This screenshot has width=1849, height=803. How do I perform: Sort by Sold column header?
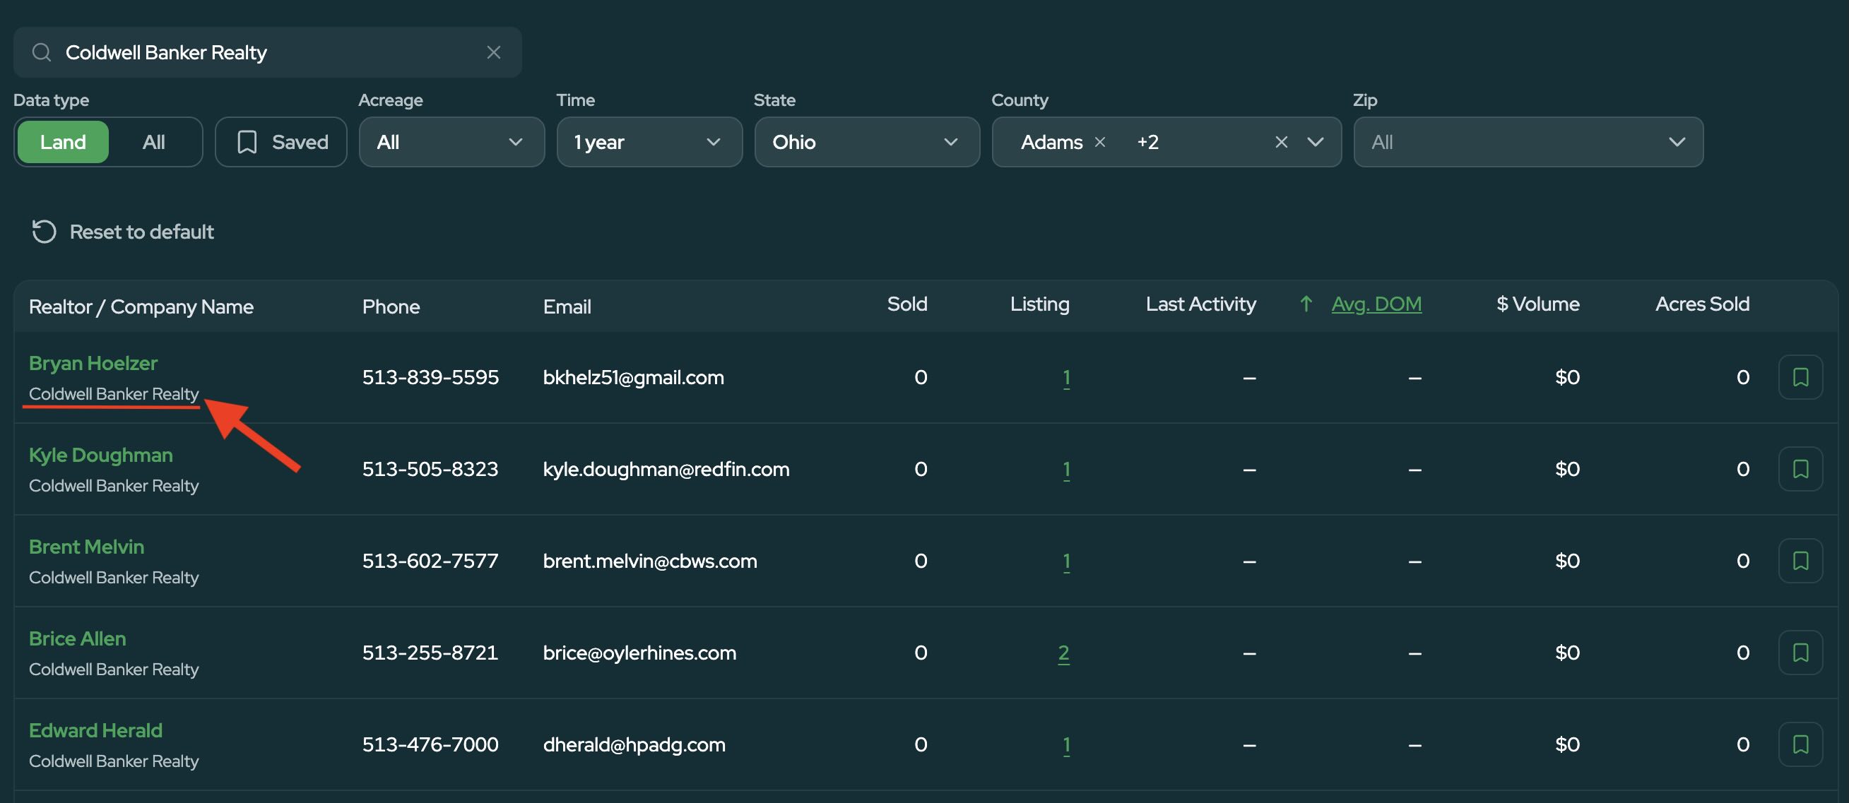(907, 304)
